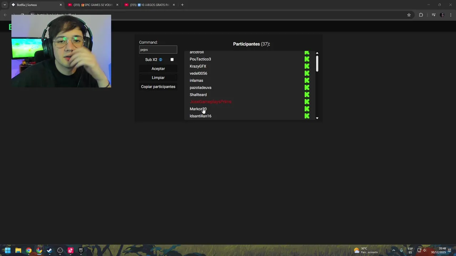Select participant ldsantillan16
The image size is (456, 256).
point(201,116)
